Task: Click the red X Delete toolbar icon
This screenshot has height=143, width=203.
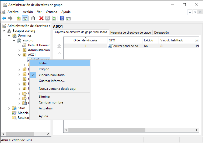Action: tap(41, 18)
